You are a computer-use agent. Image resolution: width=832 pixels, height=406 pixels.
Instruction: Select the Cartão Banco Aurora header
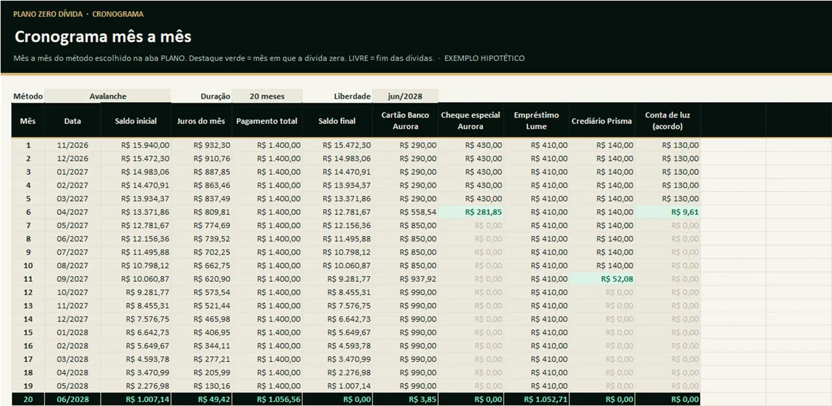pos(405,121)
